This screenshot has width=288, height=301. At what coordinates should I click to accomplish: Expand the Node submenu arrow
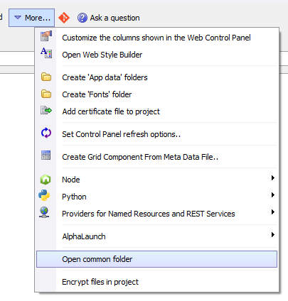[273, 178]
